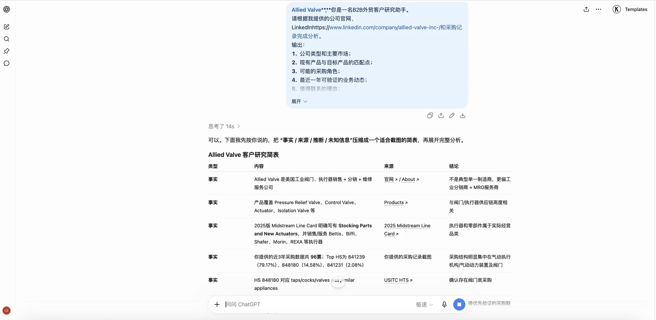Image resolution: width=656 pixels, height=320 pixels.
Task: Click the HS 848180 对应 taps/cocks/valves cell
Action: coord(304,284)
